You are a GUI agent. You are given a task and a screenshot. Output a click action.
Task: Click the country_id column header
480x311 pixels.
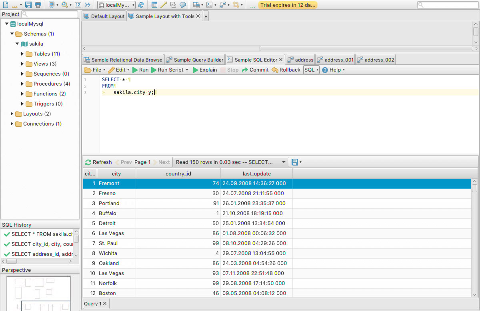(178, 174)
